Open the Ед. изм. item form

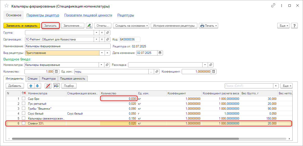pyautogui.click(x=157, y=72)
